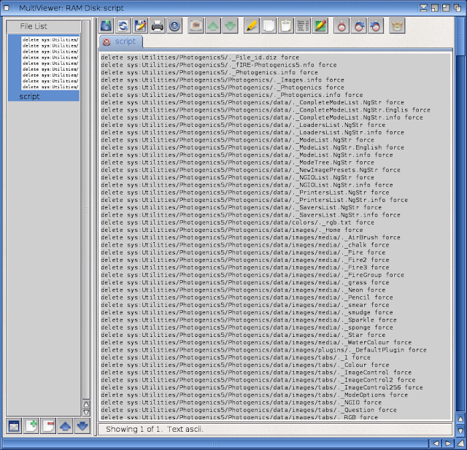Move file up with blue up arrow
Screen dimensions: 467x450
pyautogui.click(x=65, y=426)
